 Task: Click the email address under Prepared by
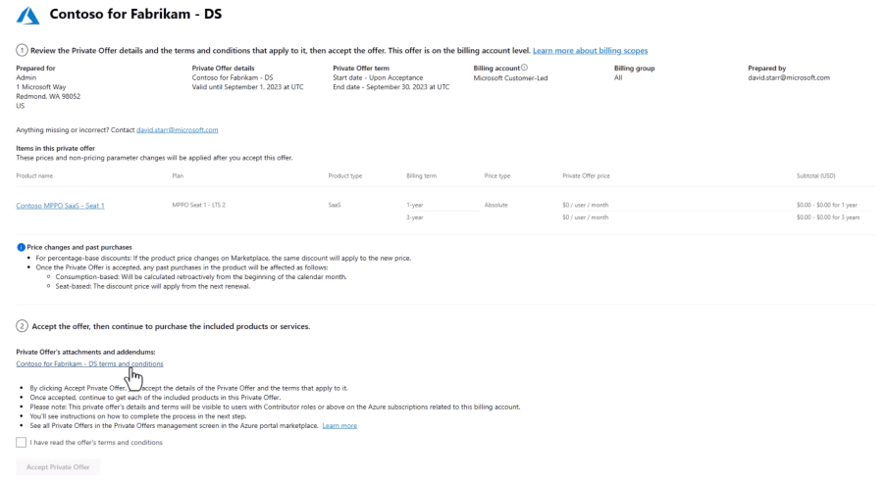(788, 77)
